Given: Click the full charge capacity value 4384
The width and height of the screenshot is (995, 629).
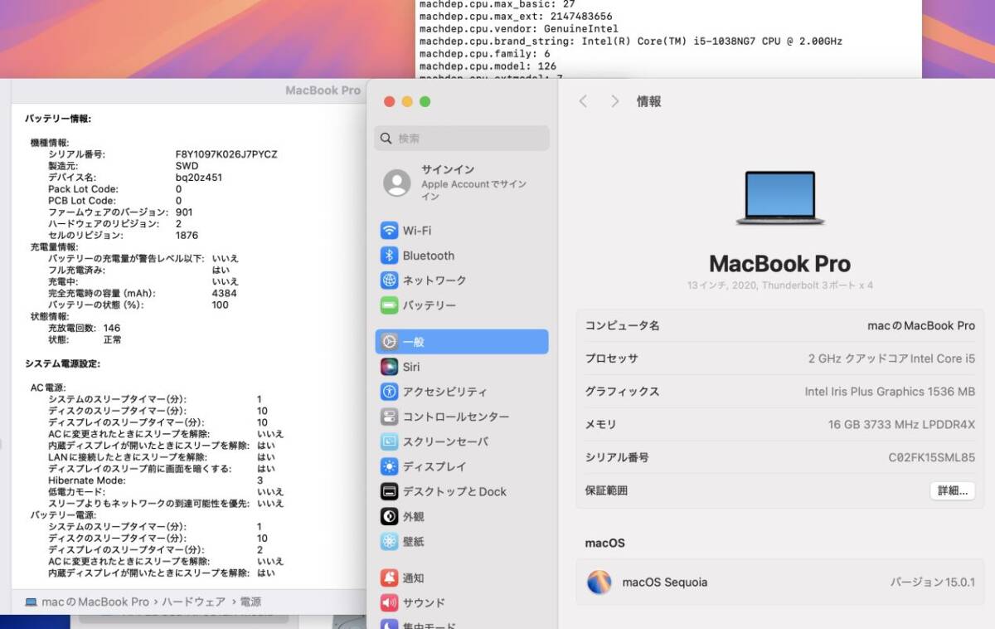Looking at the screenshot, I should tap(224, 293).
